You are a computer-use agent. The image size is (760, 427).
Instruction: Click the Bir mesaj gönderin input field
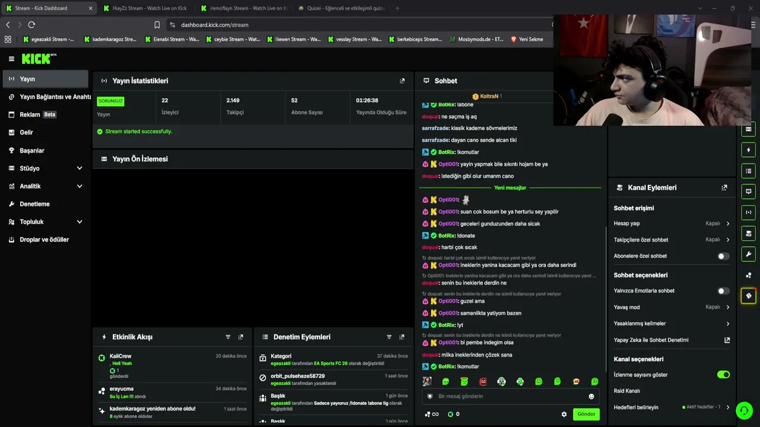click(511, 396)
